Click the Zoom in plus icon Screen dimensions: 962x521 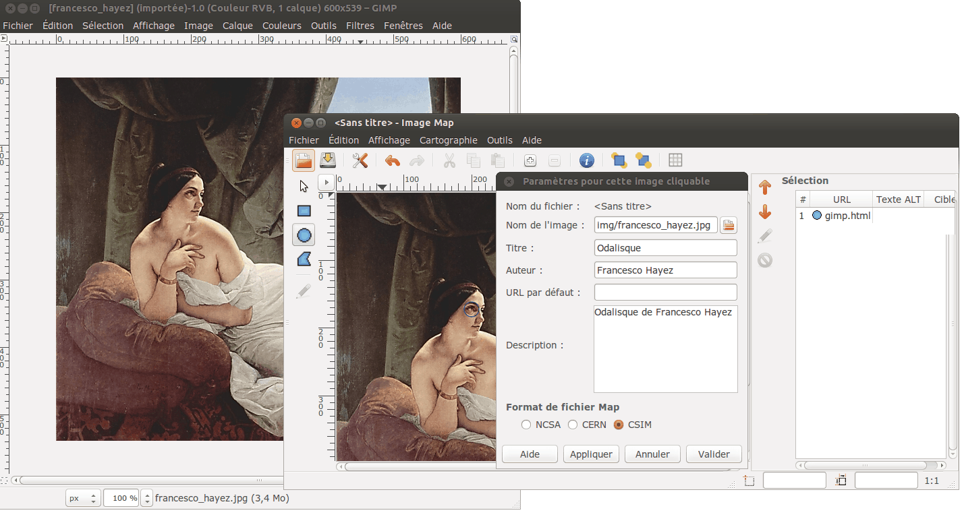pyautogui.click(x=530, y=160)
